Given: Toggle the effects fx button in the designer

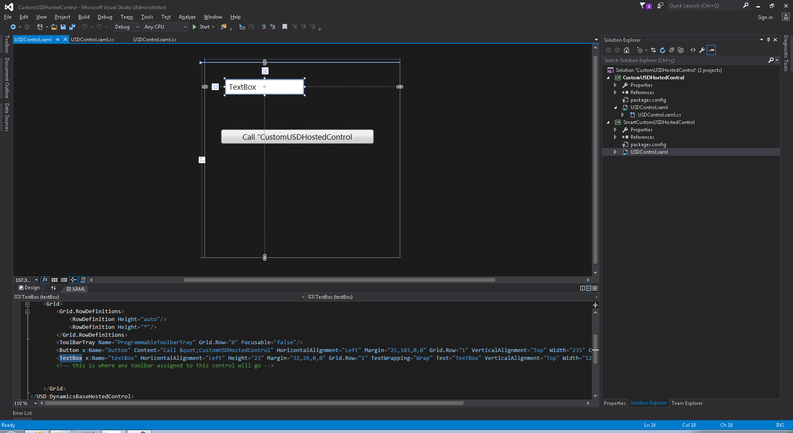Looking at the screenshot, I should [45, 280].
